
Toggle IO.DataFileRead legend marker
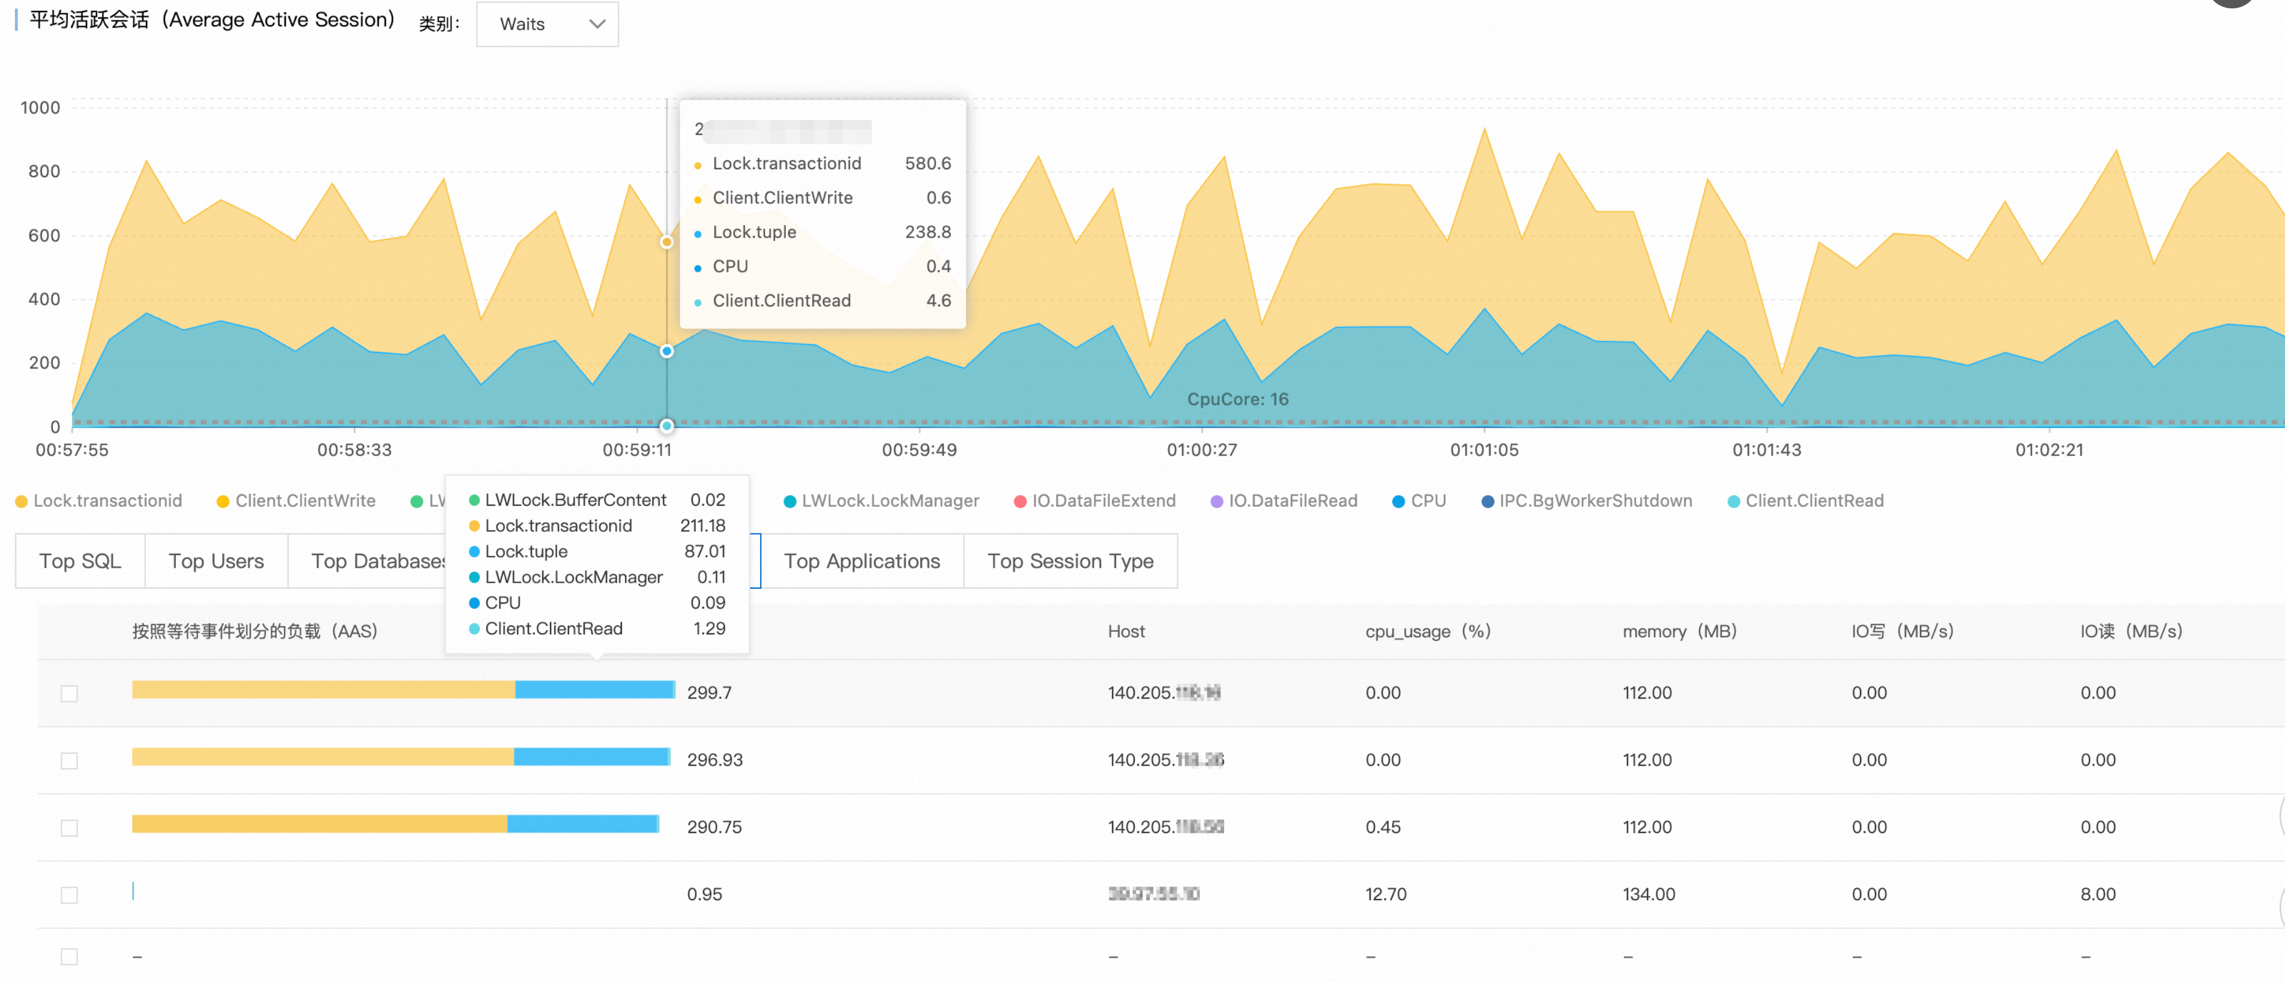point(1217,502)
